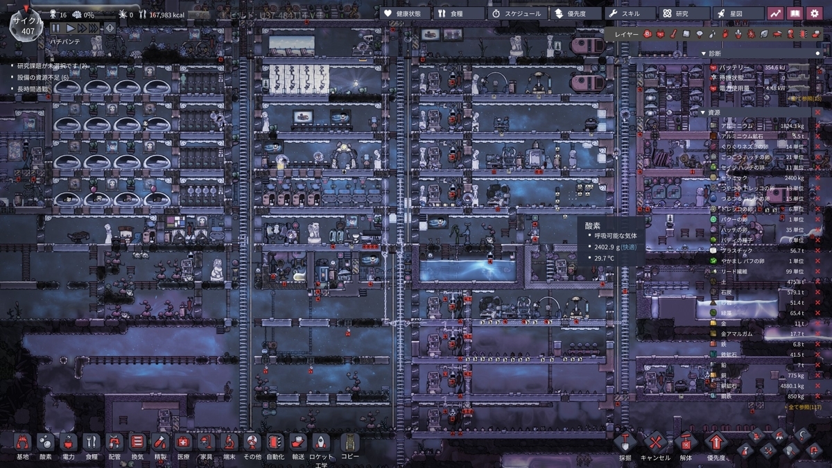Toggle the plumbing overlay droplet icon
The height and width of the screenshot is (468, 832).
pyautogui.click(x=712, y=33)
